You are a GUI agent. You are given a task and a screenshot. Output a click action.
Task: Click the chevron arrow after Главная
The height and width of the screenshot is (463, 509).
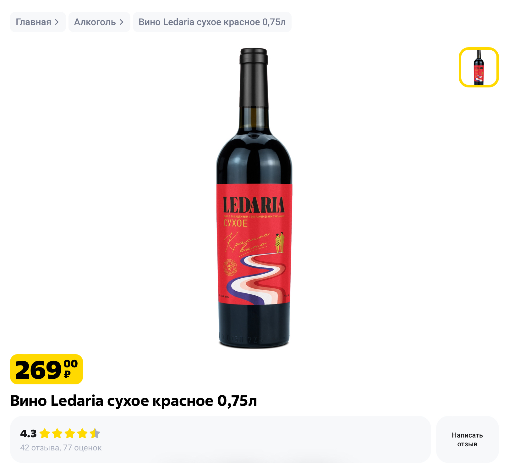pos(57,22)
